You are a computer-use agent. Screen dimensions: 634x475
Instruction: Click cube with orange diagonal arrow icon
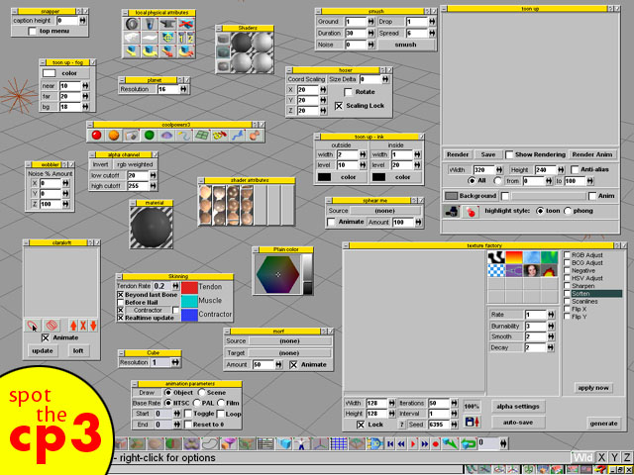(167, 51)
